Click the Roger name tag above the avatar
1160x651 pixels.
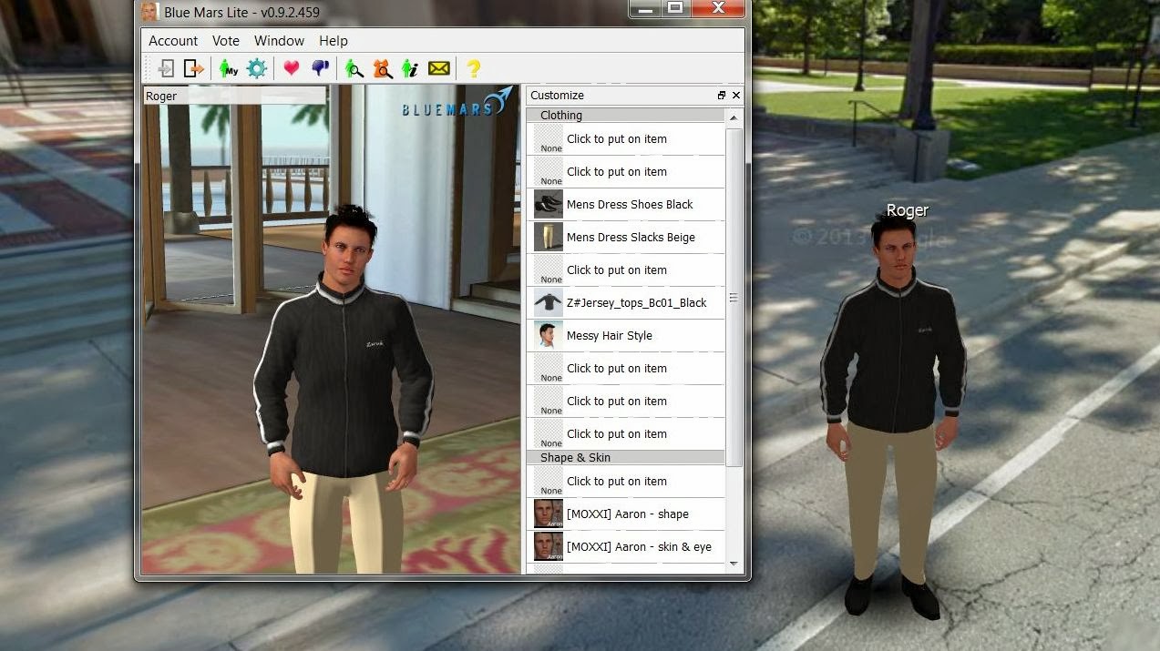908,210
